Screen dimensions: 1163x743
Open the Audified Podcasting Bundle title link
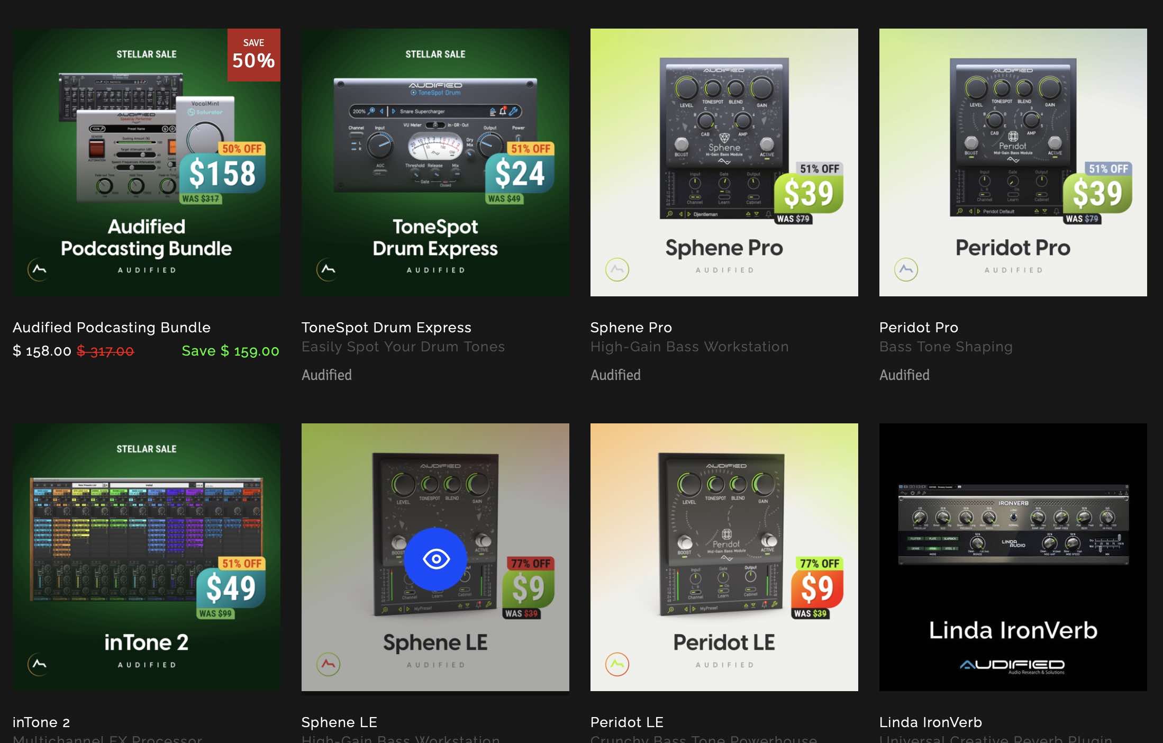tap(112, 328)
